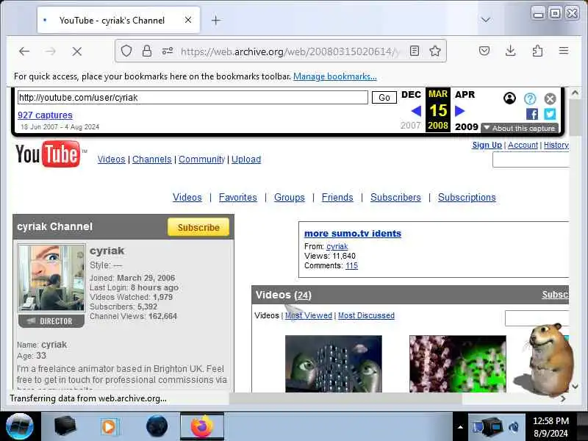Click the YouTube logo
Viewport: 588px width, 441px height.
tap(49, 154)
